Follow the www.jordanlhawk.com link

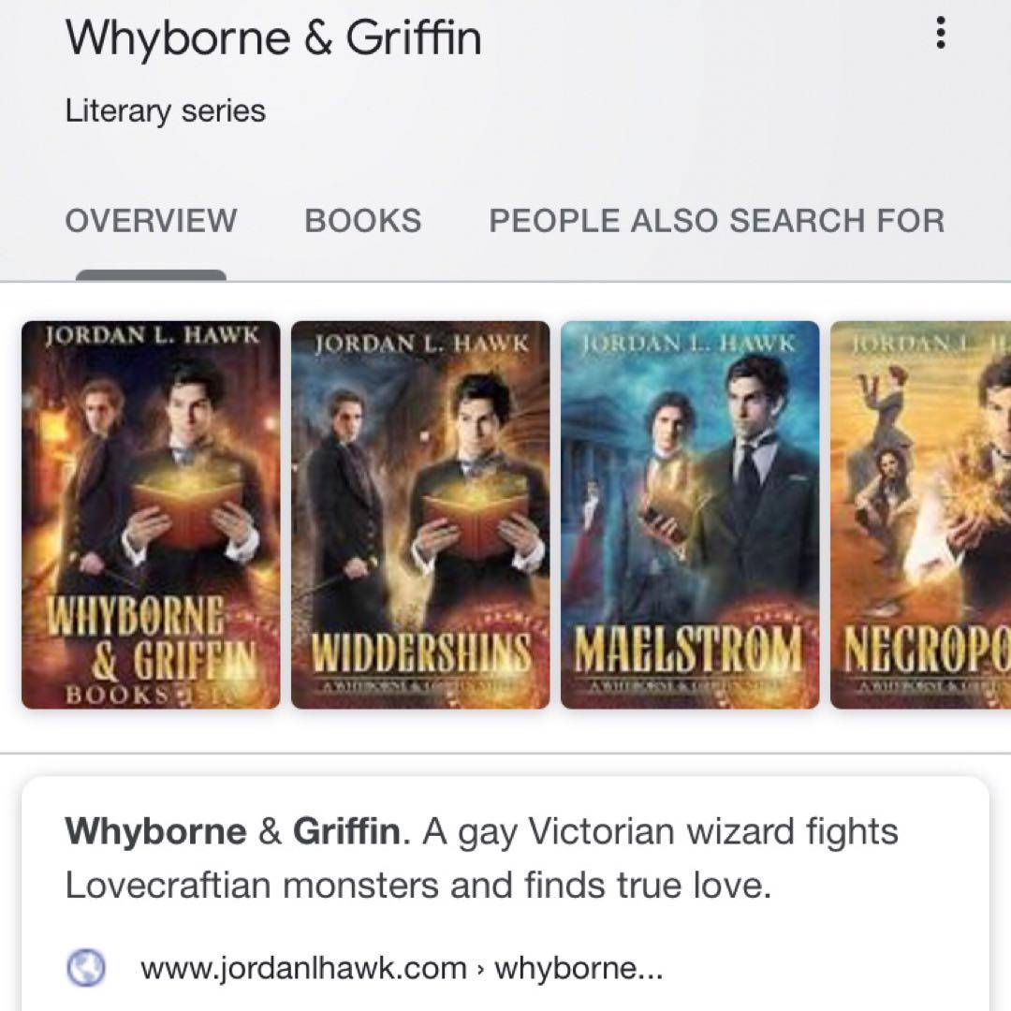[303, 968]
